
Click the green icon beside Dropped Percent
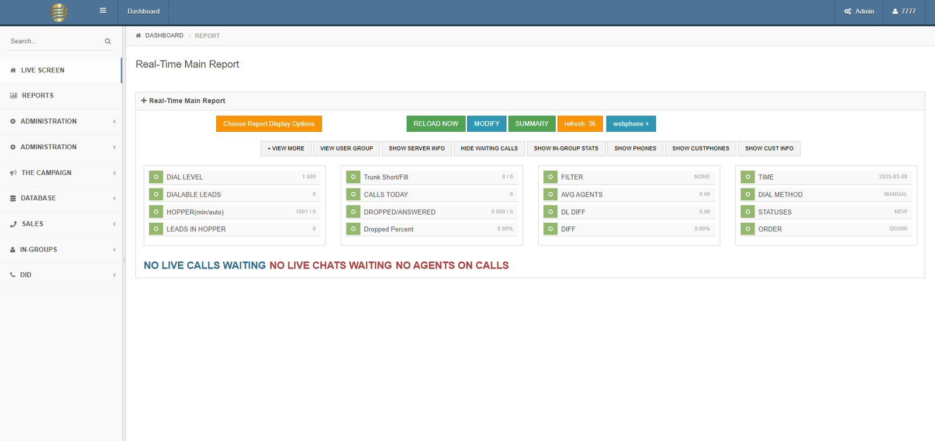click(354, 229)
